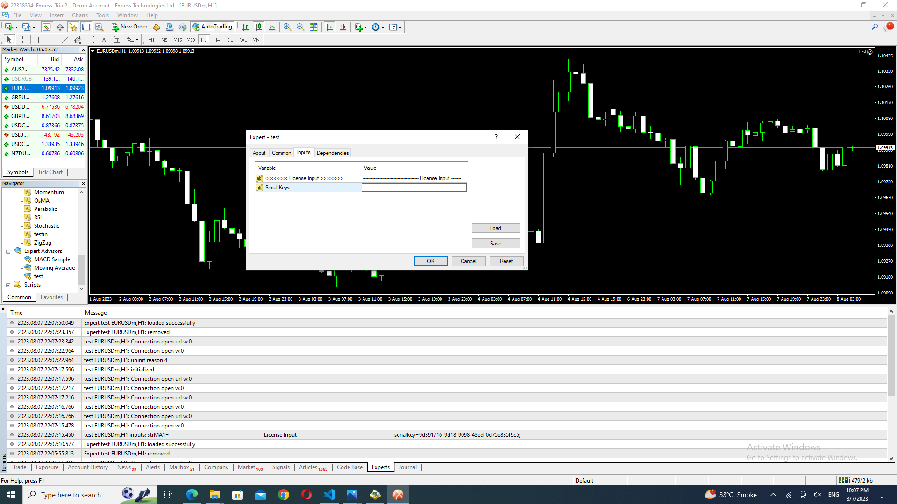
Task: Click the Zoom Out magnifier icon
Action: tap(300, 27)
